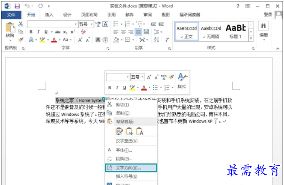This screenshot has height=185, width=284.
Task: Click the Save icon in the title bar
Action: (x=17, y=6)
